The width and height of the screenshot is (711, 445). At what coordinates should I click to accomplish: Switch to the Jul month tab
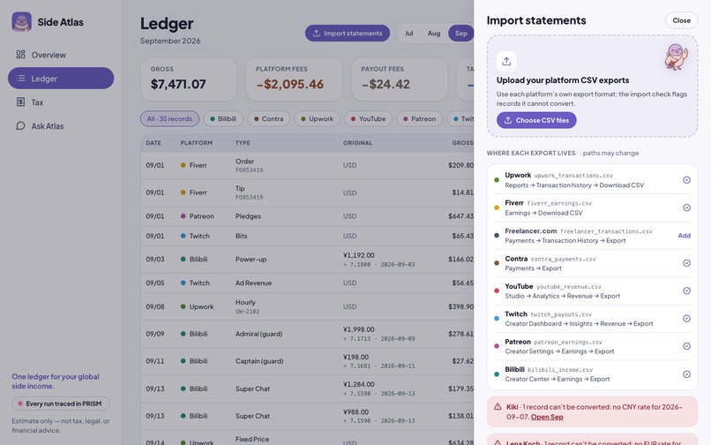409,34
